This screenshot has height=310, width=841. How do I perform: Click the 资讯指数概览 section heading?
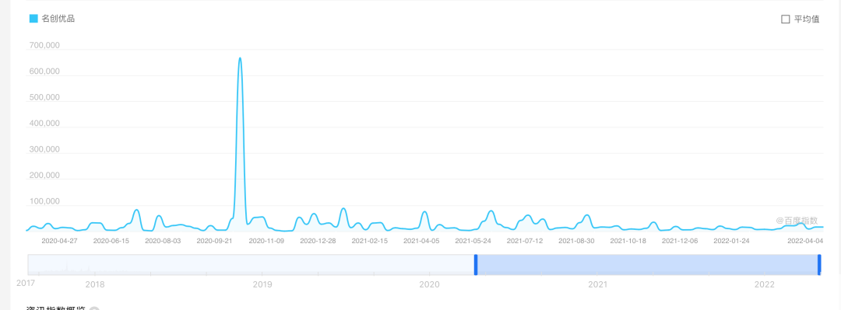[x=56, y=308]
